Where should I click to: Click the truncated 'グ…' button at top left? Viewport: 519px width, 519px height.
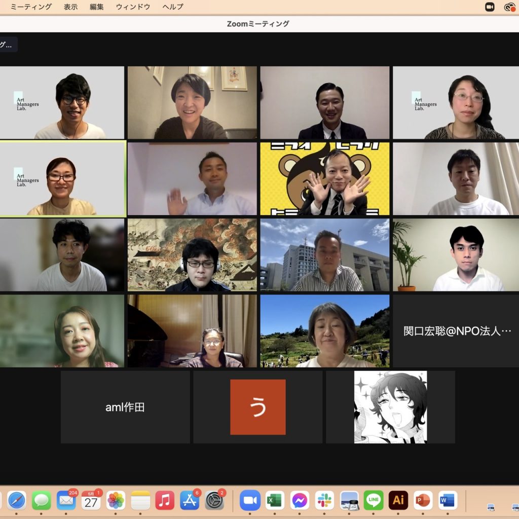pos(8,45)
